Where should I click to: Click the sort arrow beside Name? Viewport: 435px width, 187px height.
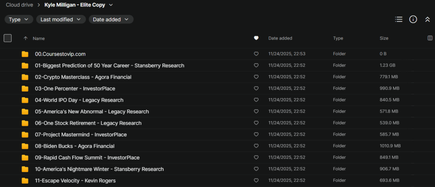click(25, 38)
